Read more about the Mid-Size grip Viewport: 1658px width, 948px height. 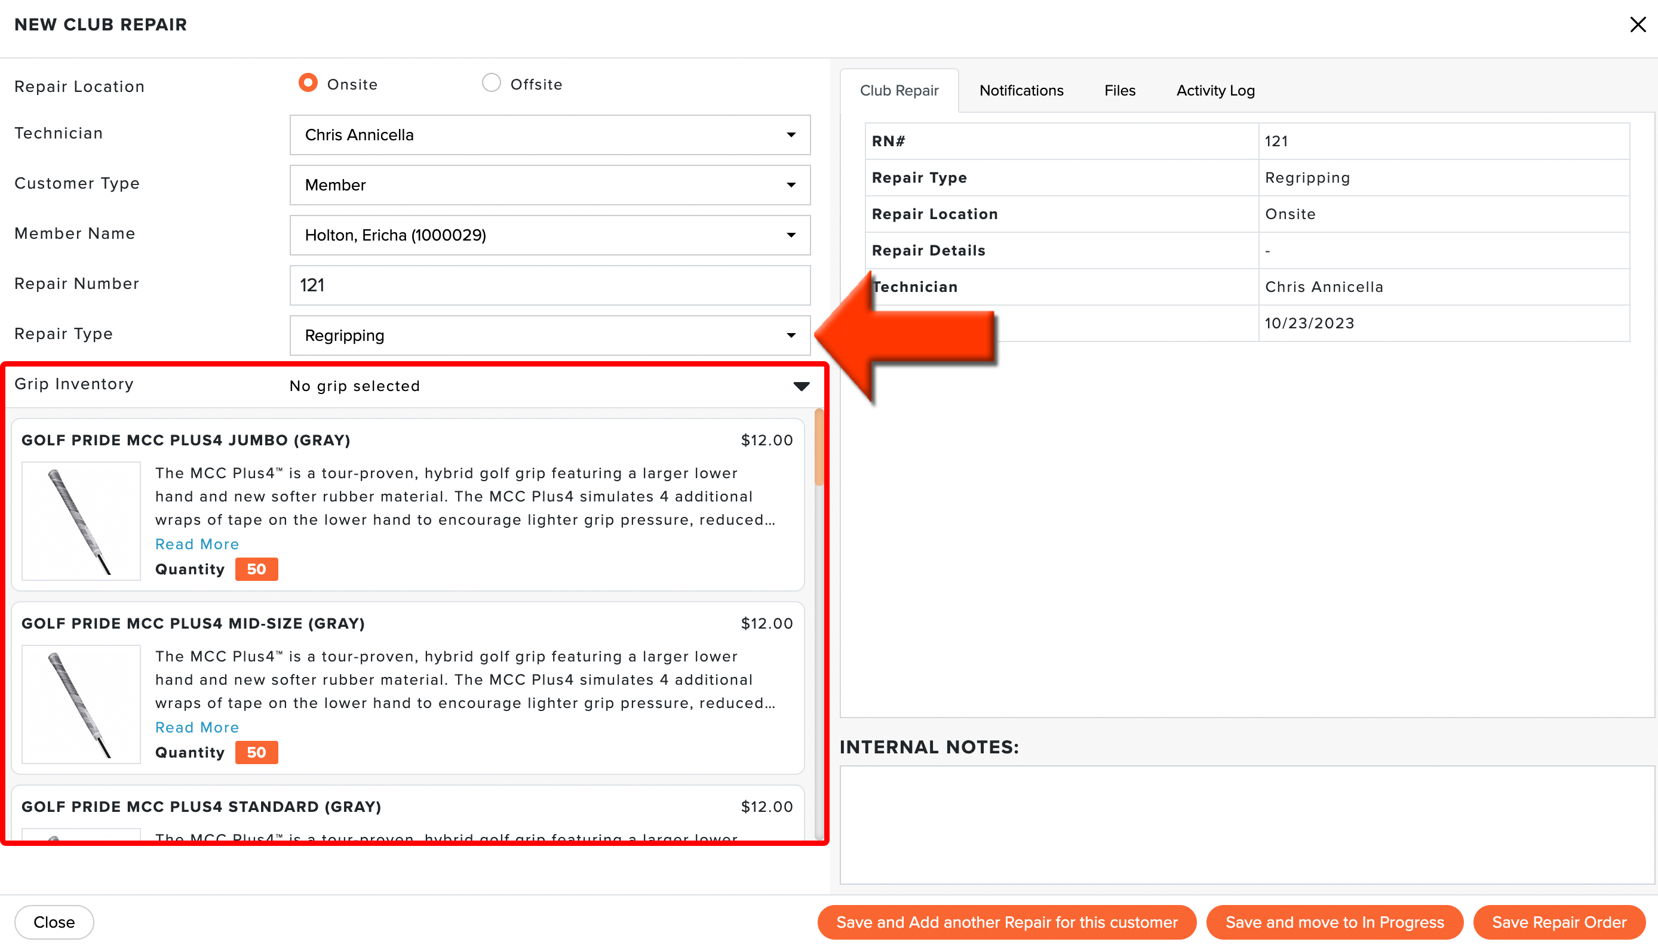point(196,727)
